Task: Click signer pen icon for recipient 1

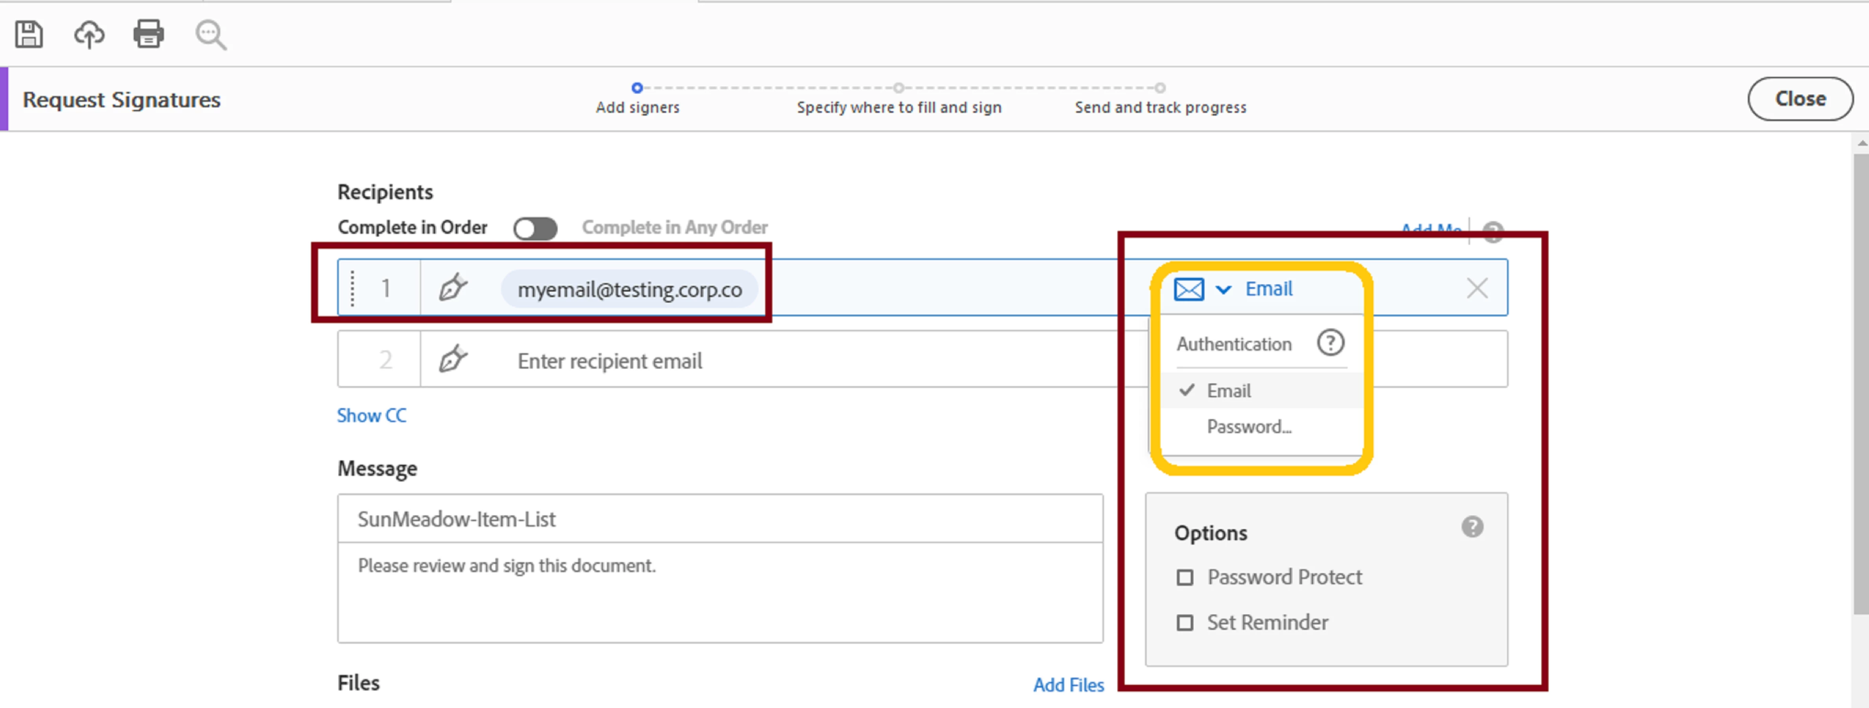Action: (x=453, y=288)
